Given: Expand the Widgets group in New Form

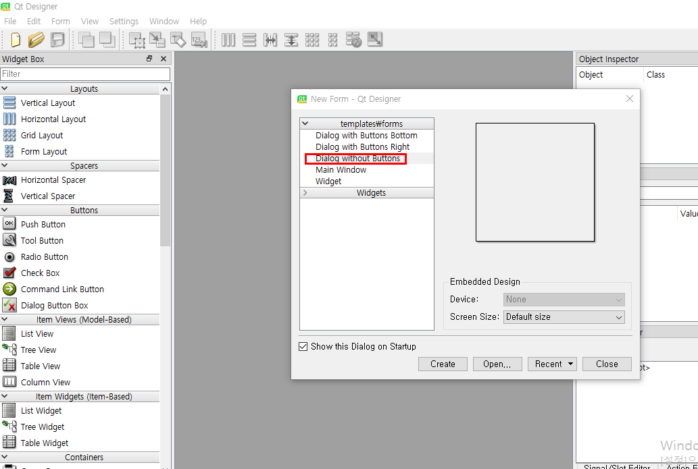Looking at the screenshot, I should pyautogui.click(x=305, y=192).
